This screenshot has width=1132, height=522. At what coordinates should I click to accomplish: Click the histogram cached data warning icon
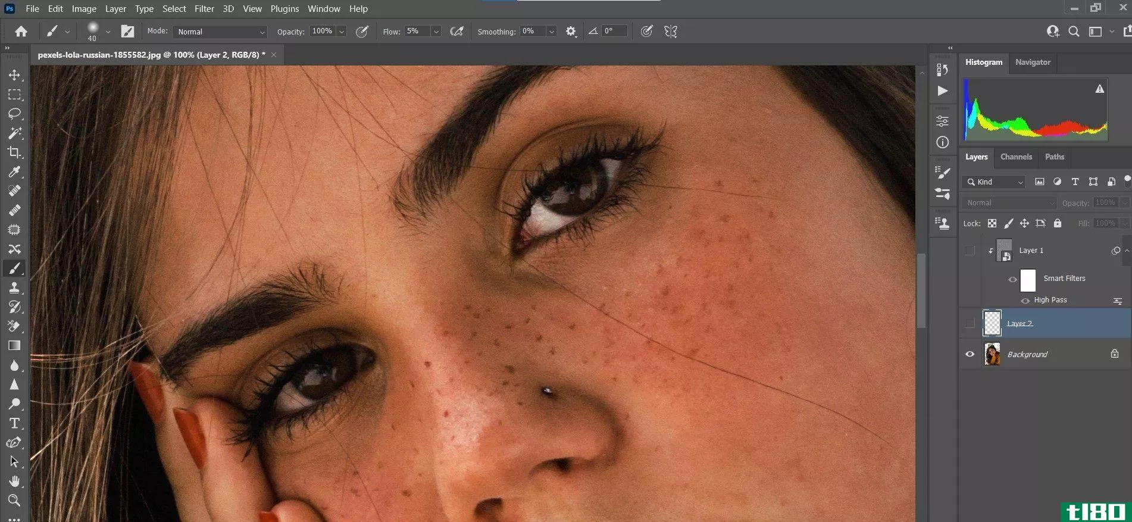coord(1100,89)
